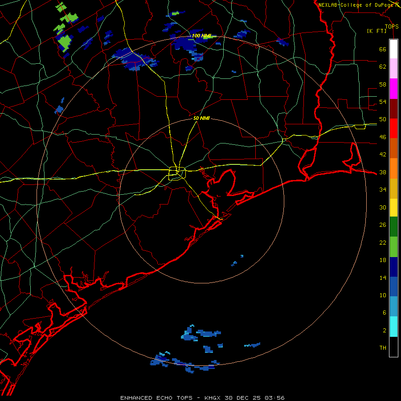Click the legend value 50
Screen dimensions: 401x401
click(383, 119)
